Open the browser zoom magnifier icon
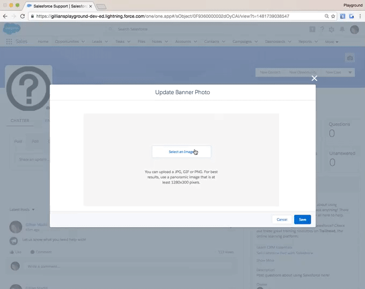Viewport: 365px width, 289px height. click(326, 16)
